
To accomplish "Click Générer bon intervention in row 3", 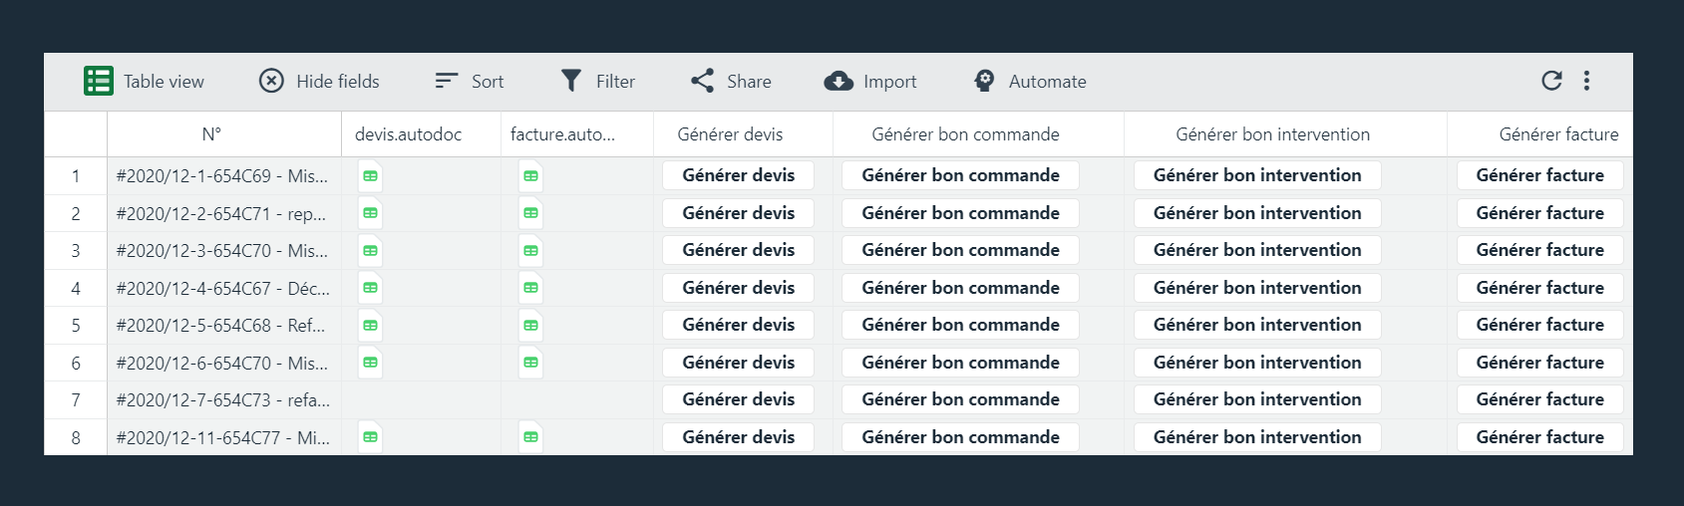I will pos(1257,250).
